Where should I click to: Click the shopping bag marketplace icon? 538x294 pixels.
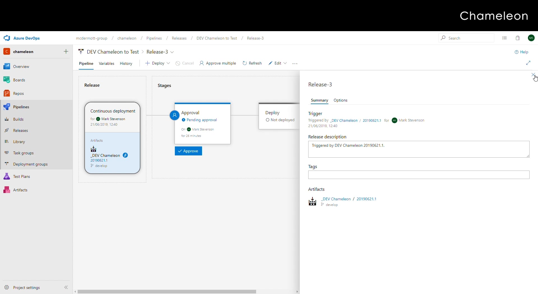[518, 38]
